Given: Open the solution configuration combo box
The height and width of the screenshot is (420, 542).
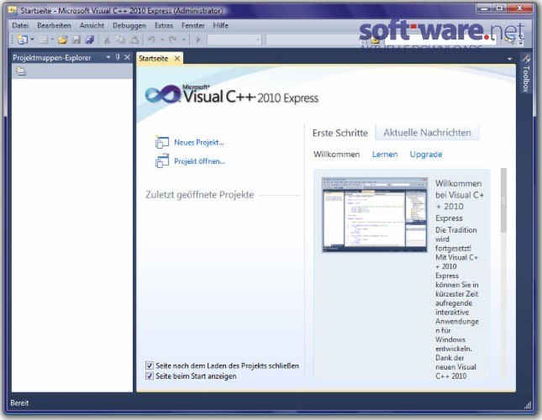Looking at the screenshot, I should click(234, 39).
